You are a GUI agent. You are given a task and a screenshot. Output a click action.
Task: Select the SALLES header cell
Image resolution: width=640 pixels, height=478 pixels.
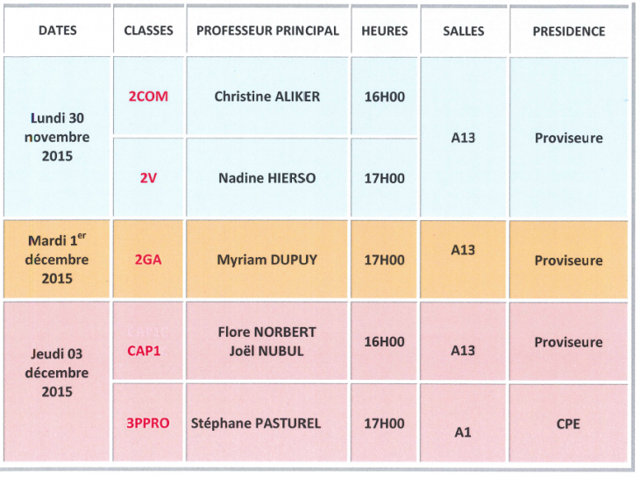(x=464, y=31)
